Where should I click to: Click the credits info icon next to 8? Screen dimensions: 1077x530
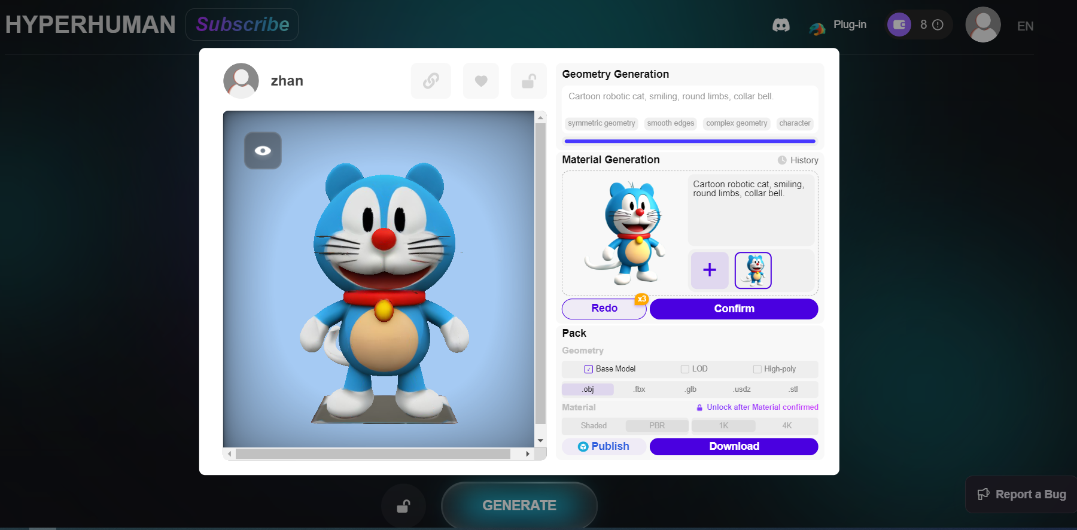click(938, 25)
